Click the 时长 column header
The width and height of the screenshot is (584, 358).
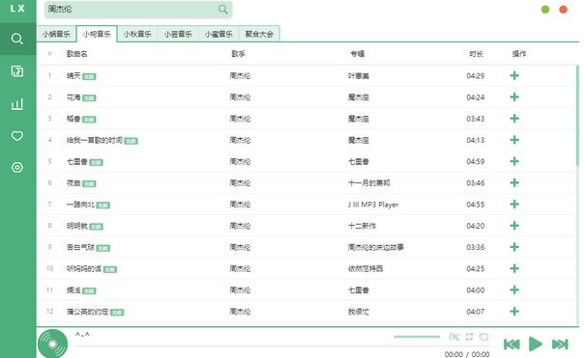(x=476, y=54)
